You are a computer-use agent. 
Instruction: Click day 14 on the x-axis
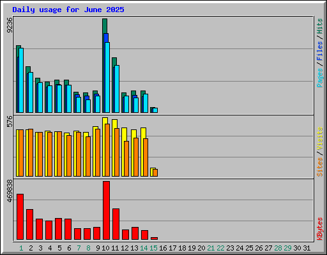pos(144,248)
